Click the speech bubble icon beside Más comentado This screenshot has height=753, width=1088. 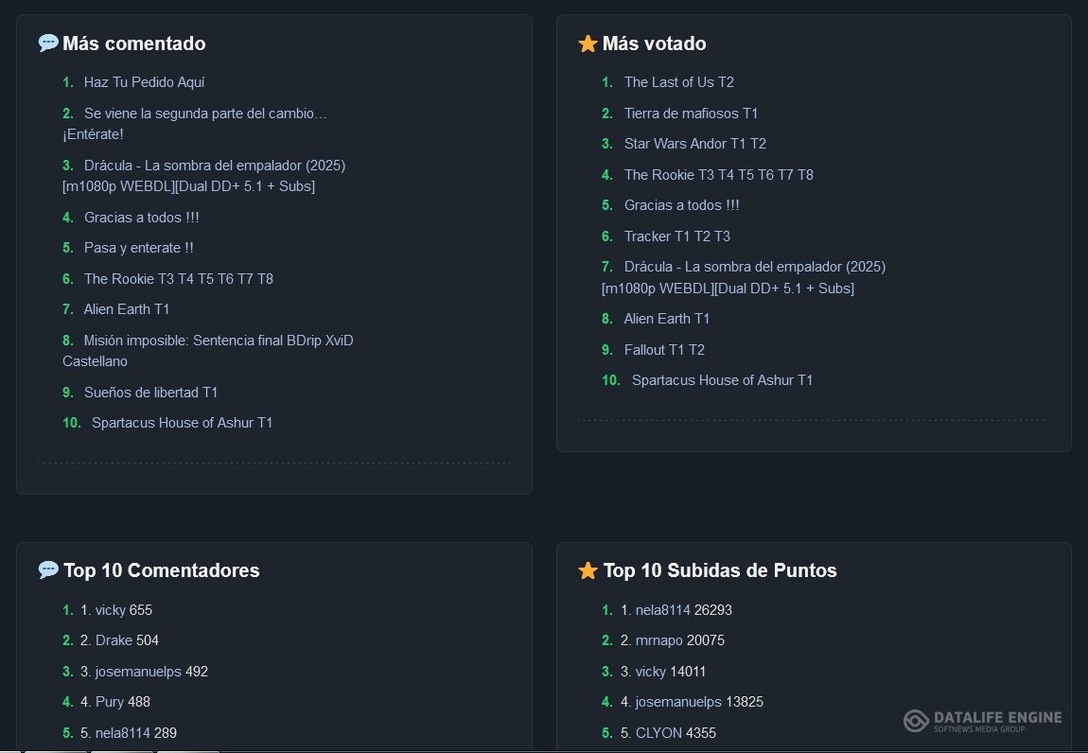pos(48,44)
